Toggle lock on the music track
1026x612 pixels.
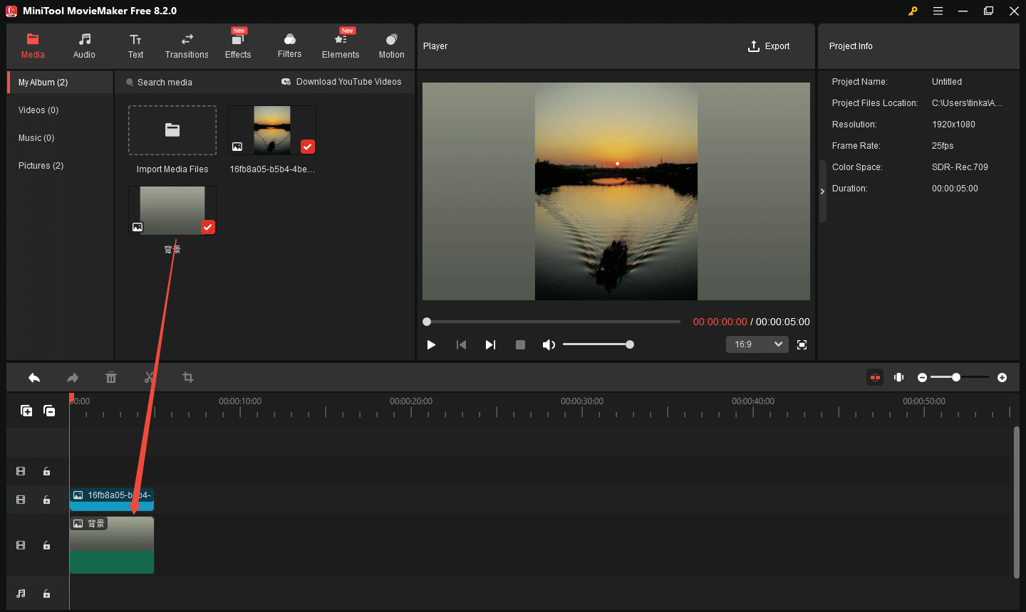click(x=46, y=593)
